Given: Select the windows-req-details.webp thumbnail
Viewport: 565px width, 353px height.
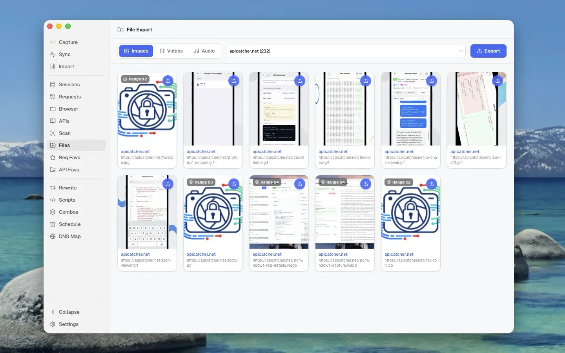Looking at the screenshot, I should (279, 212).
